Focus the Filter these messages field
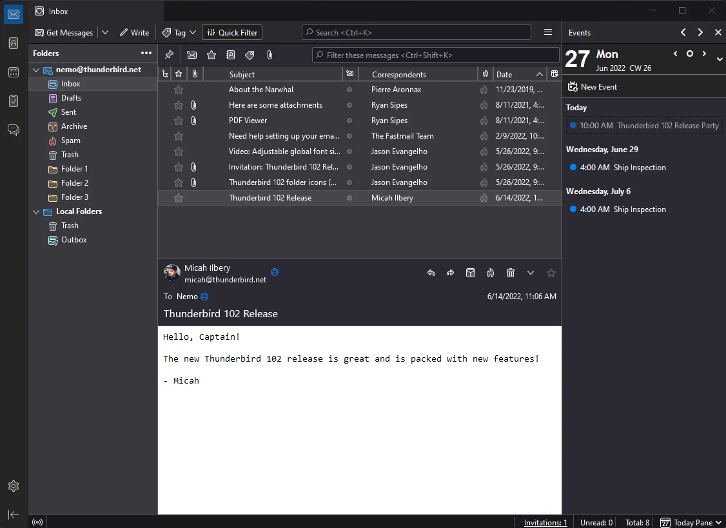This screenshot has height=528, width=726. click(x=436, y=55)
